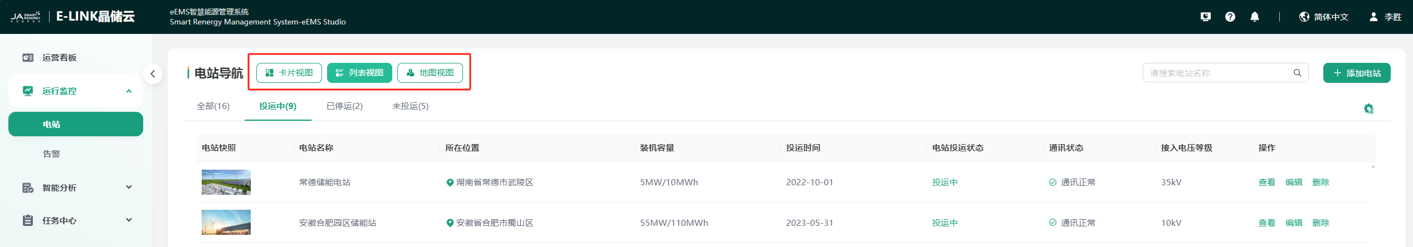Collapse the 运行监控 menu
Image resolution: width=1413 pixels, height=247 pixels.
(129, 91)
